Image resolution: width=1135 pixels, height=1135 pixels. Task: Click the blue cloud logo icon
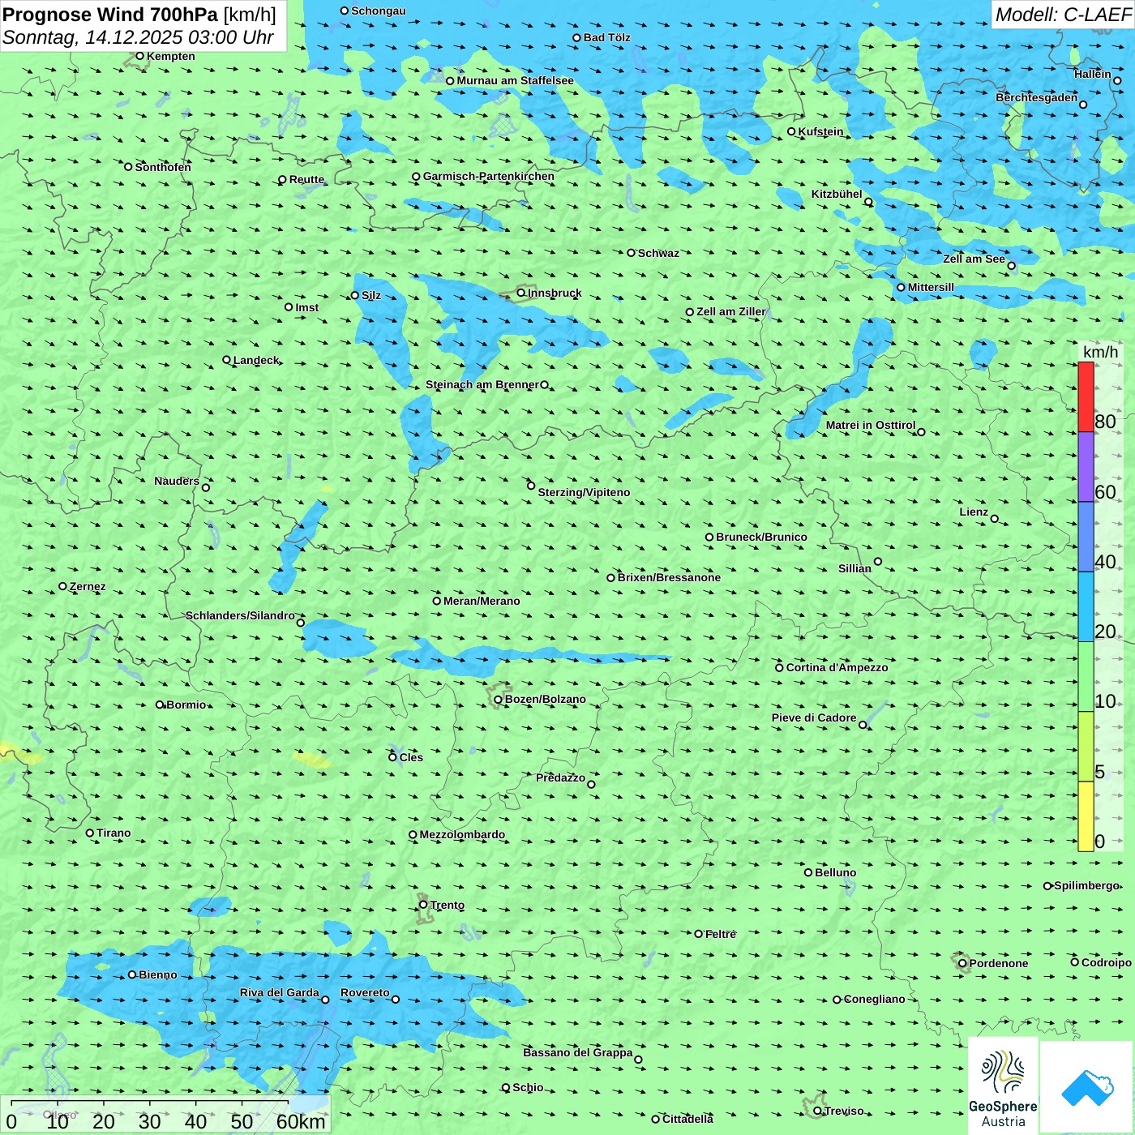pos(1087,1088)
